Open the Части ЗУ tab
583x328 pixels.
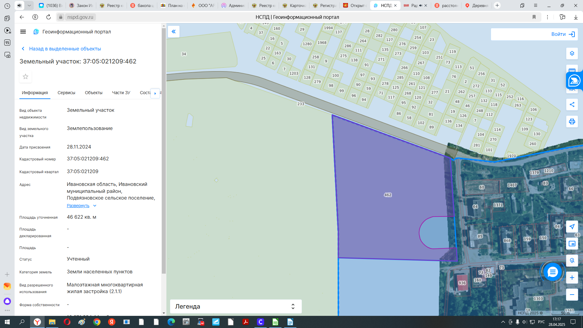121,93
